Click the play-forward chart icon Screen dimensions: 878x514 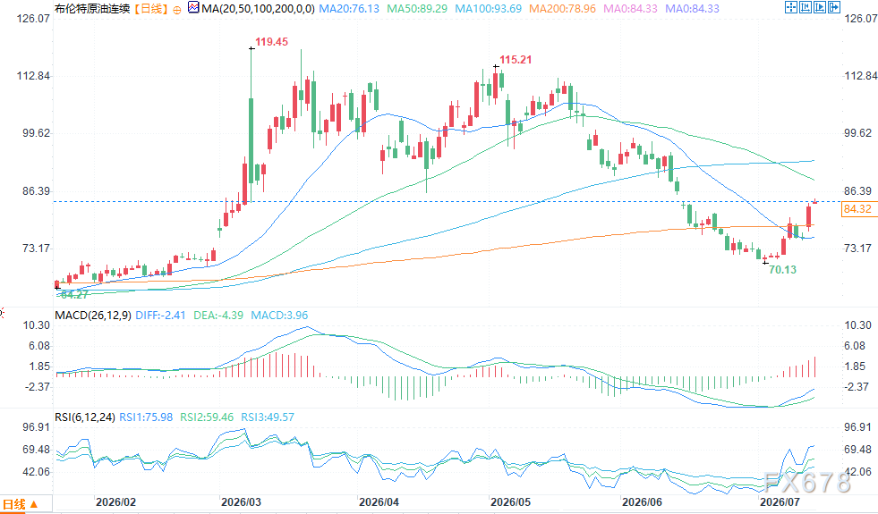click(820, 7)
